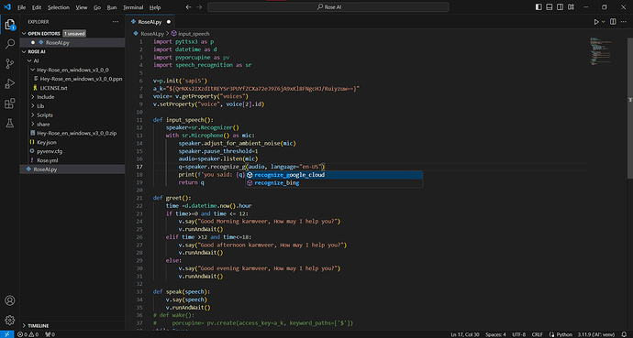This screenshot has width=633, height=338.
Task: Open the Extensions view icon
Action: [10, 104]
